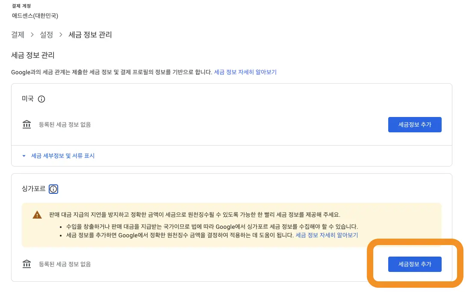Open the 세금 정보 자세히 알아보기 link at top
The image size is (472, 292).
pos(245,72)
